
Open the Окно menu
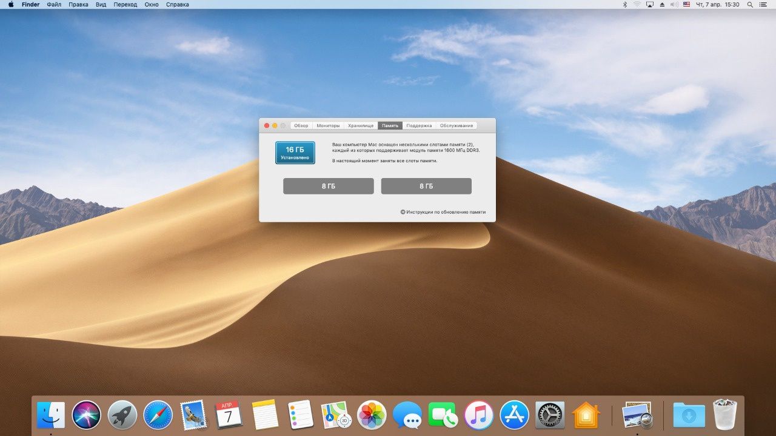pos(152,4)
